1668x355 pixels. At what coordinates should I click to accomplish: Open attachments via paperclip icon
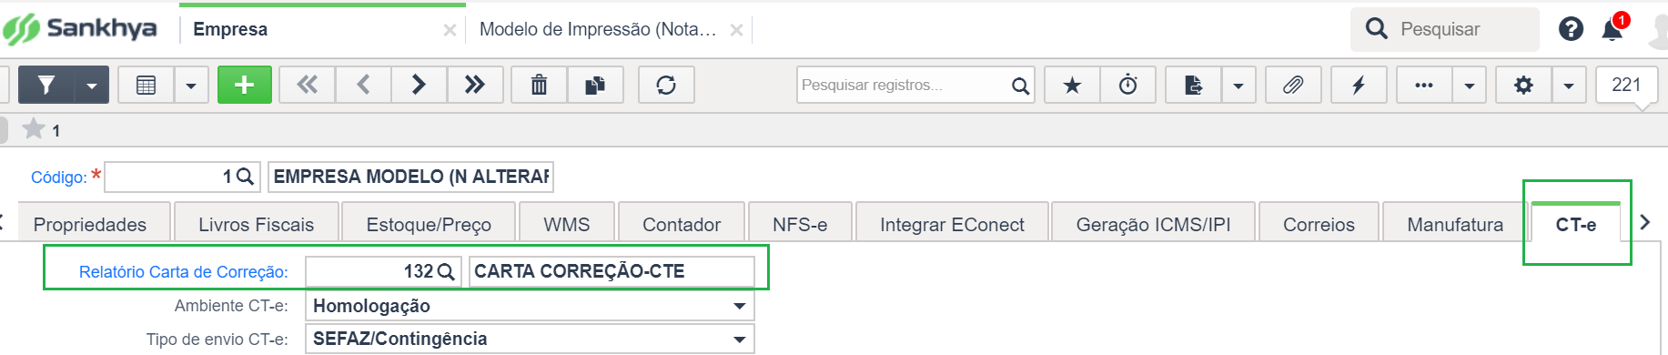click(1293, 85)
